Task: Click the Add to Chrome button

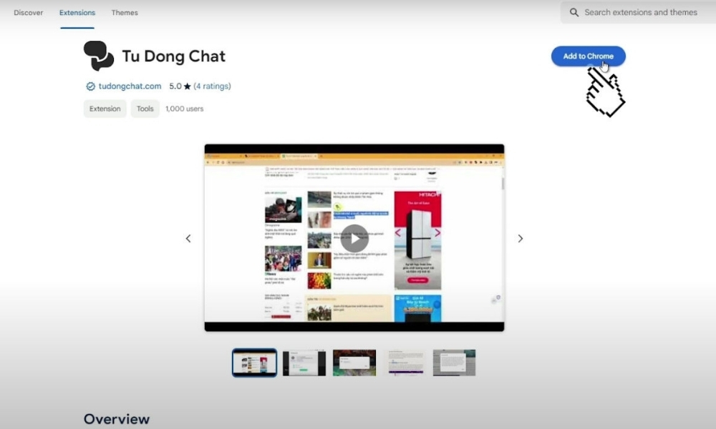Action: (588, 56)
